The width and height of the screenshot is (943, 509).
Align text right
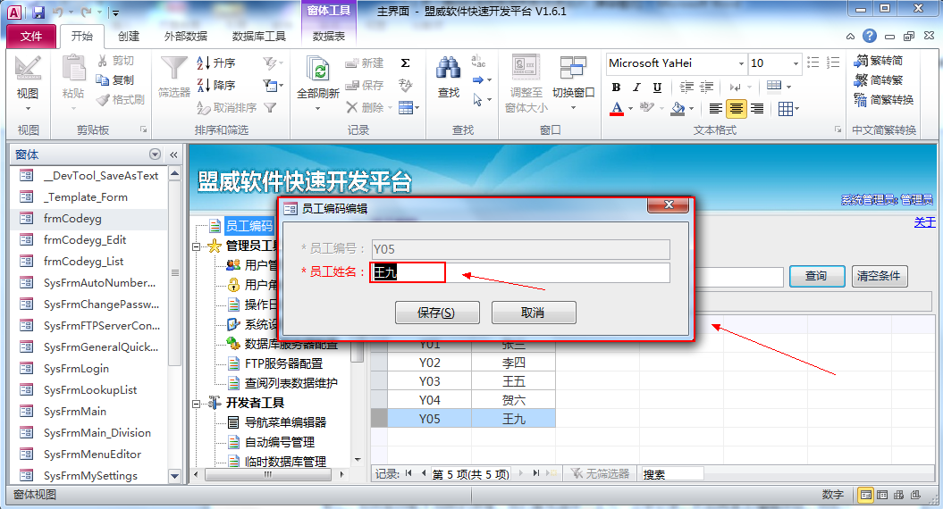[757, 109]
